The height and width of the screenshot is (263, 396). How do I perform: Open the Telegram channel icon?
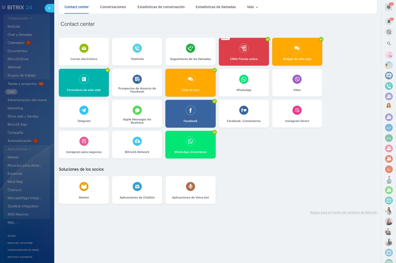[x=84, y=110]
